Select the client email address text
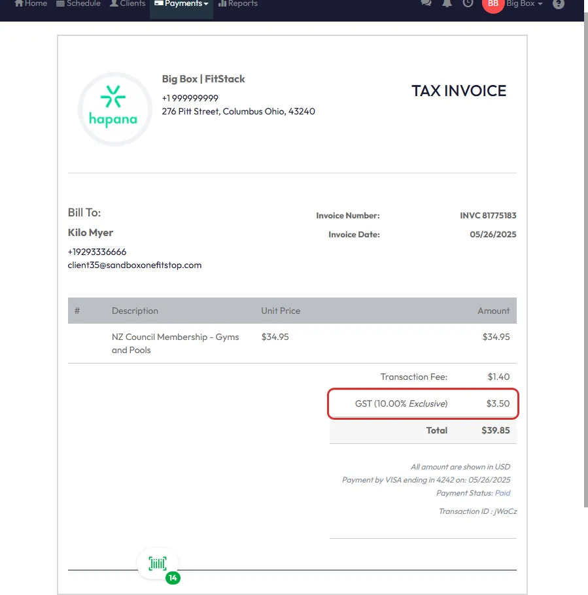 click(x=135, y=265)
